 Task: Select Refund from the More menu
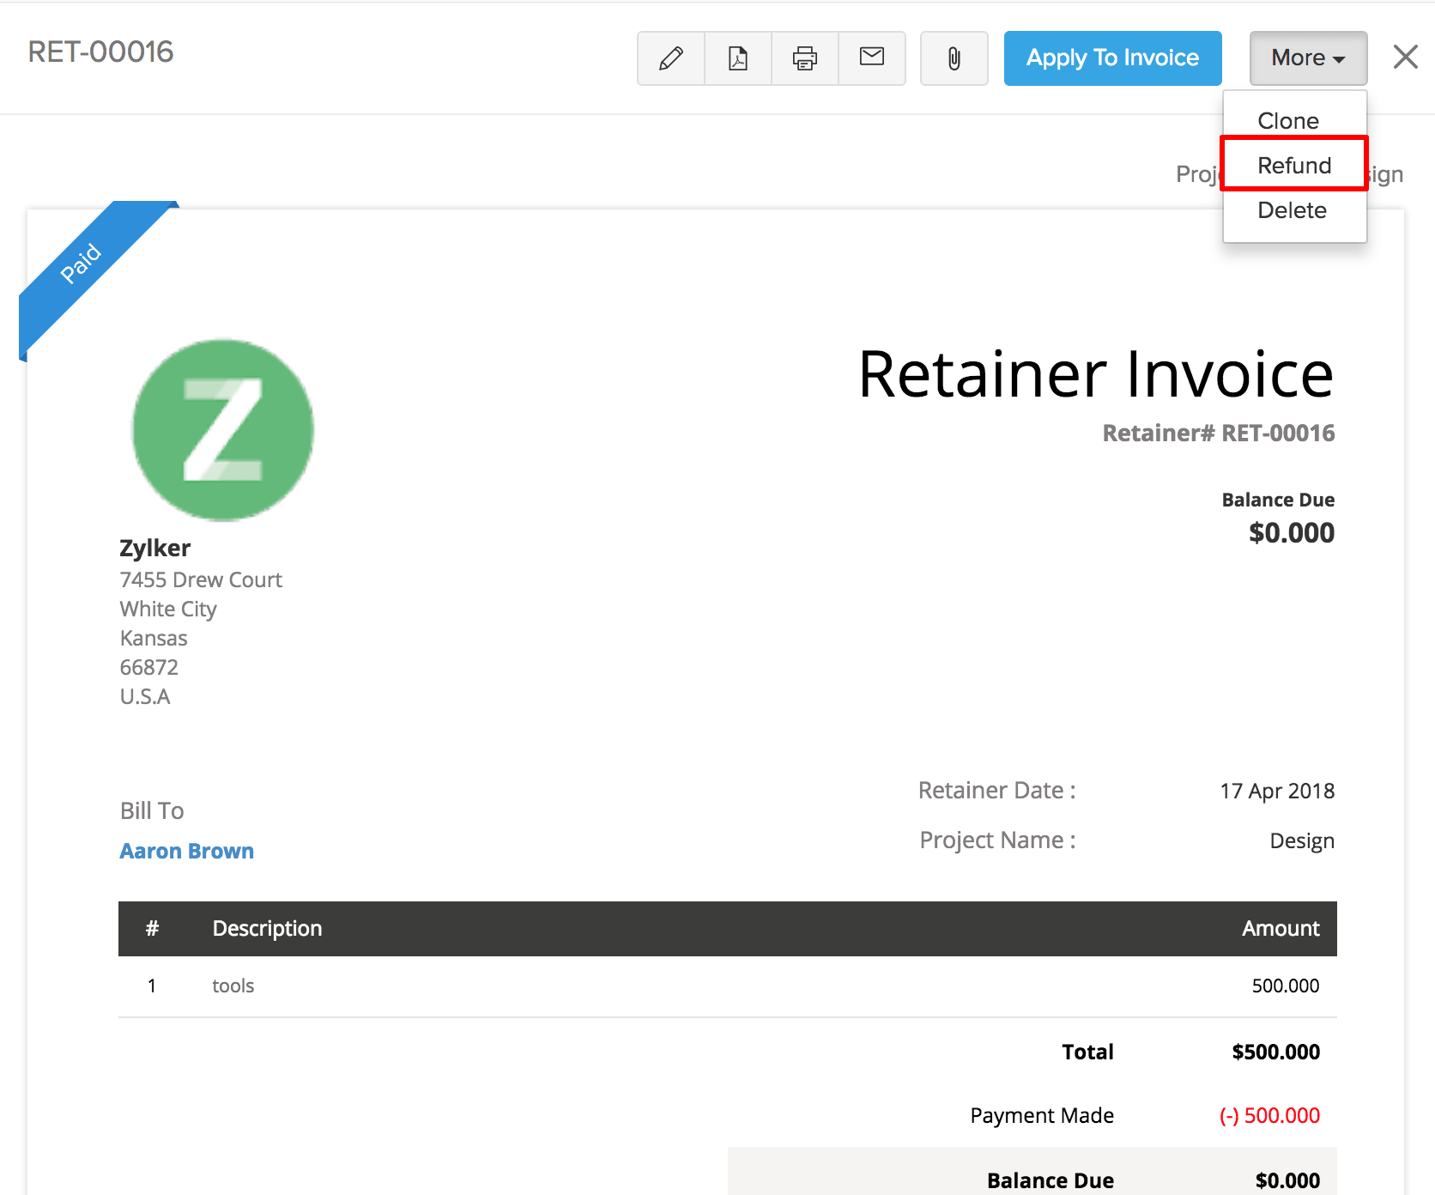tap(1294, 165)
